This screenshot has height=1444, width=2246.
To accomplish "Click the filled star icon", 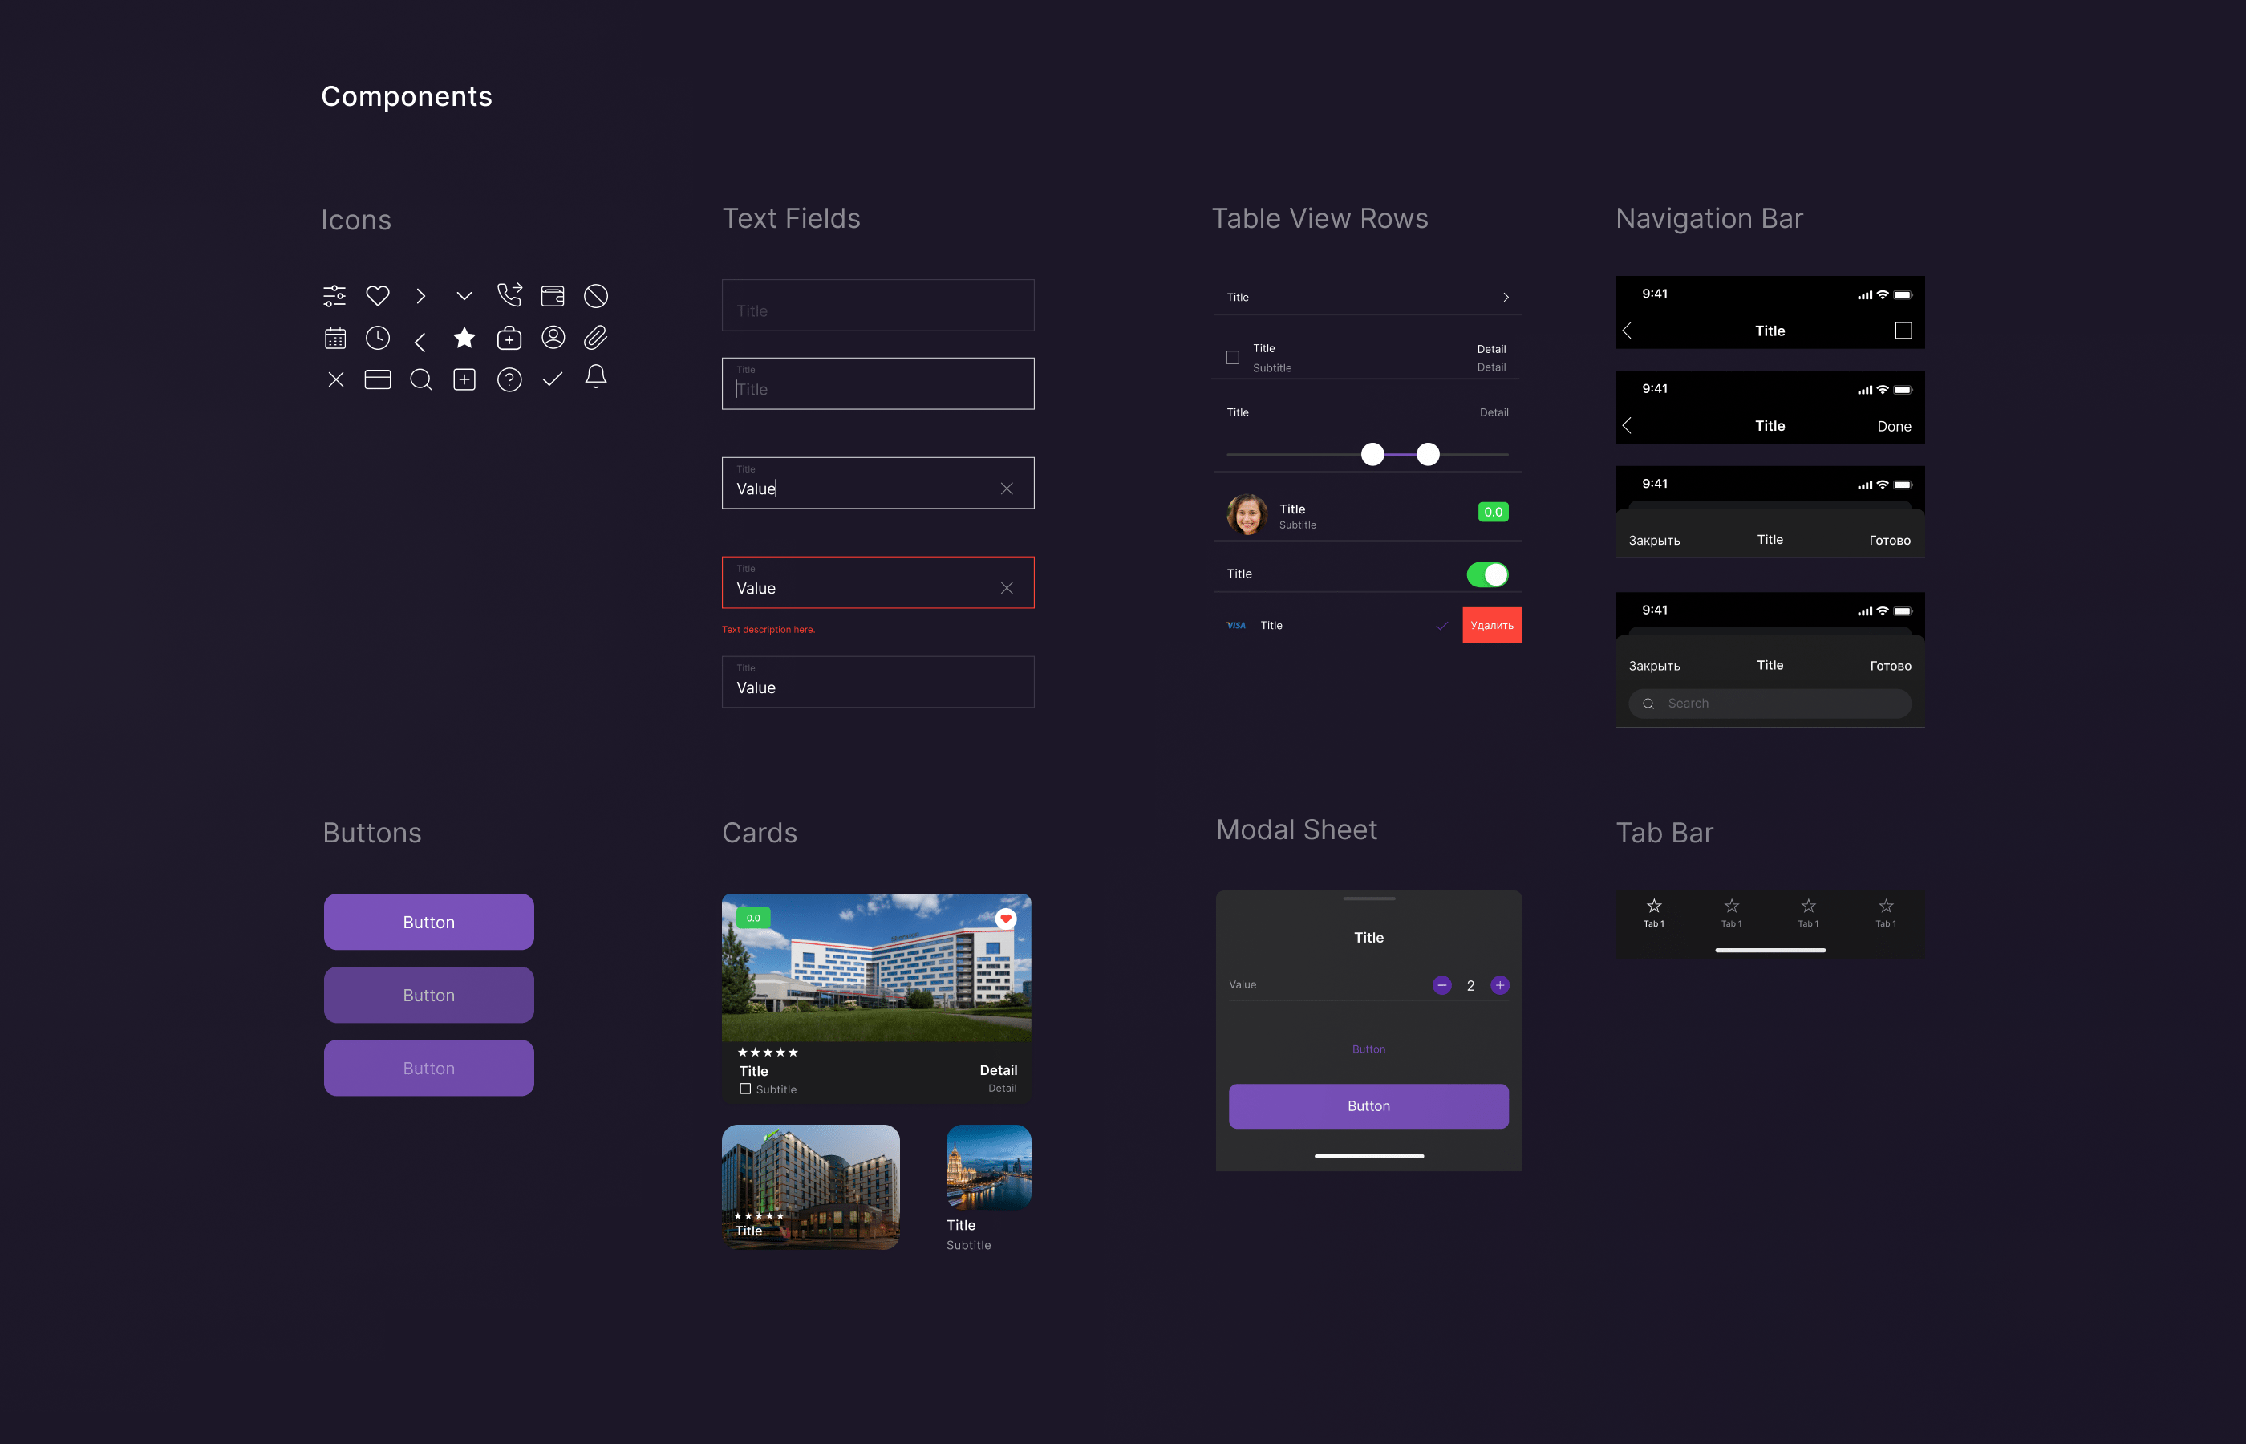I will pos(464,338).
